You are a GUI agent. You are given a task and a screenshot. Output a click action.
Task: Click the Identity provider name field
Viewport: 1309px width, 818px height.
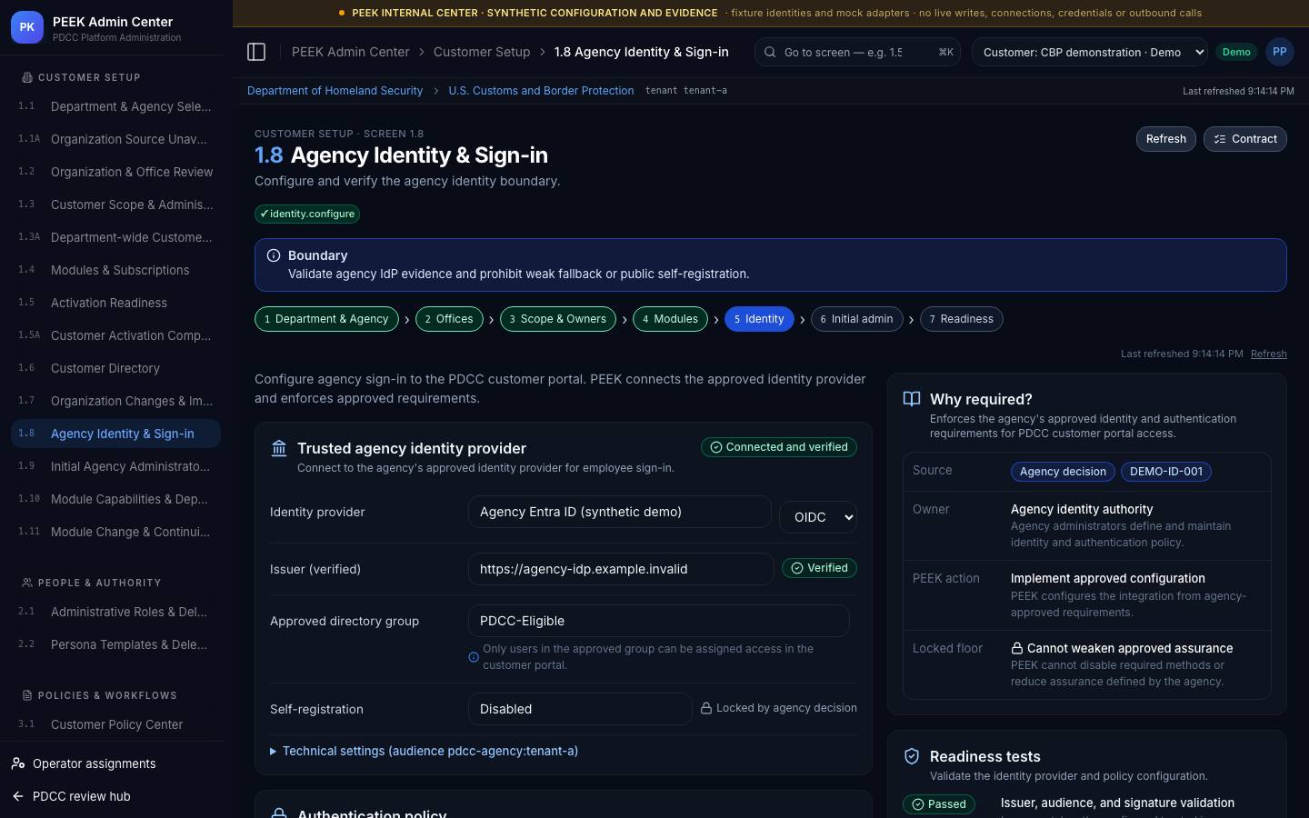pos(620,512)
